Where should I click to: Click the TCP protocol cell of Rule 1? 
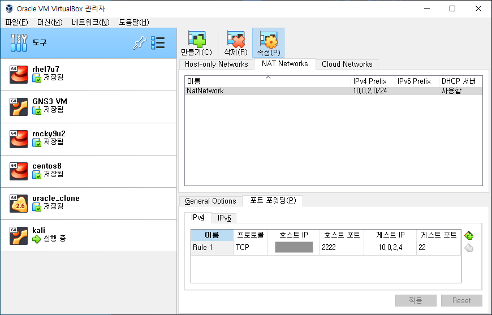pyautogui.click(x=250, y=248)
